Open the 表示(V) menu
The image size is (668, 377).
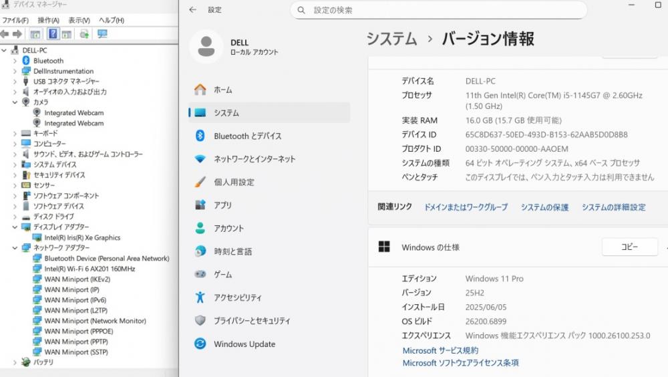79,20
